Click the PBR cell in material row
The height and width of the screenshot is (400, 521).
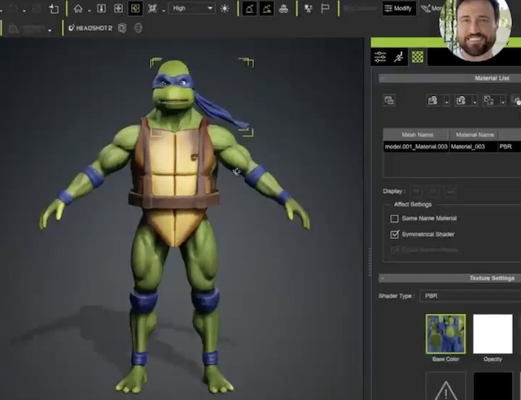coord(509,146)
